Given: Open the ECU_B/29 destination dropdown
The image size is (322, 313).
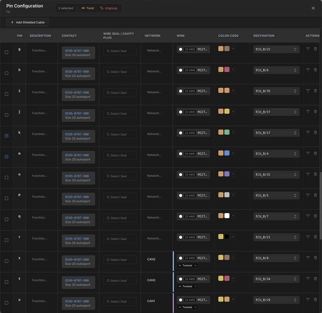Looking at the screenshot, I should [276, 300].
